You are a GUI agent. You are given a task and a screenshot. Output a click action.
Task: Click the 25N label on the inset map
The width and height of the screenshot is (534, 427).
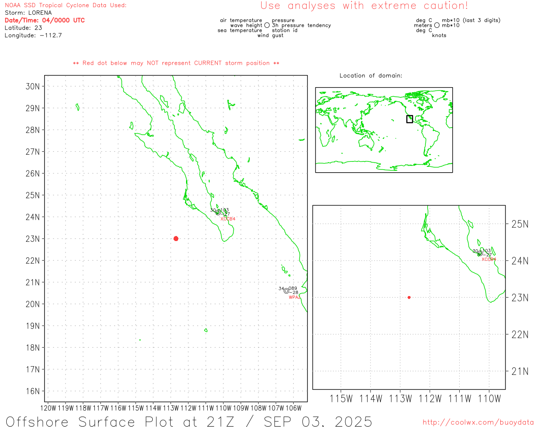[520, 224]
